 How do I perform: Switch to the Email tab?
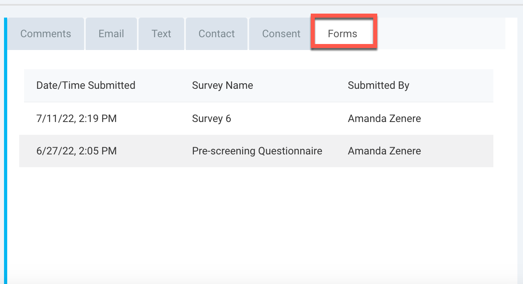111,34
